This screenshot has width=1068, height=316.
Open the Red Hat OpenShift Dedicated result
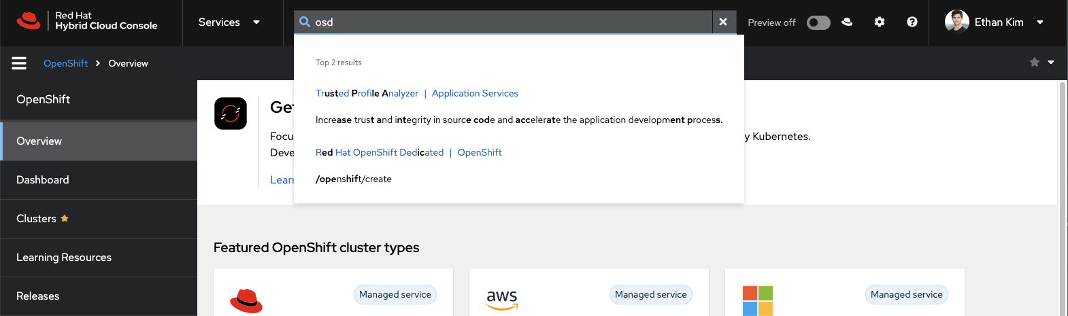pyautogui.click(x=380, y=153)
